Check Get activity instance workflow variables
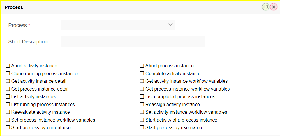281x137 pixels. (142, 81)
